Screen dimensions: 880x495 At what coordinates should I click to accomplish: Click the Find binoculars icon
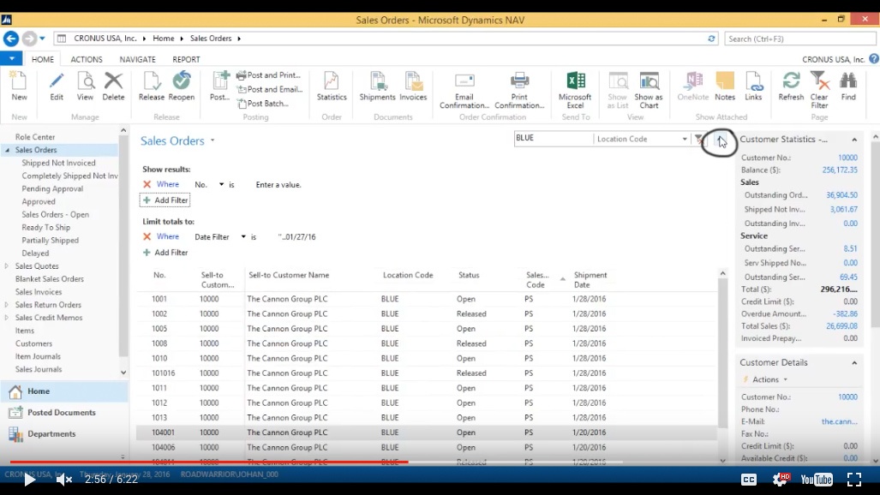848,82
